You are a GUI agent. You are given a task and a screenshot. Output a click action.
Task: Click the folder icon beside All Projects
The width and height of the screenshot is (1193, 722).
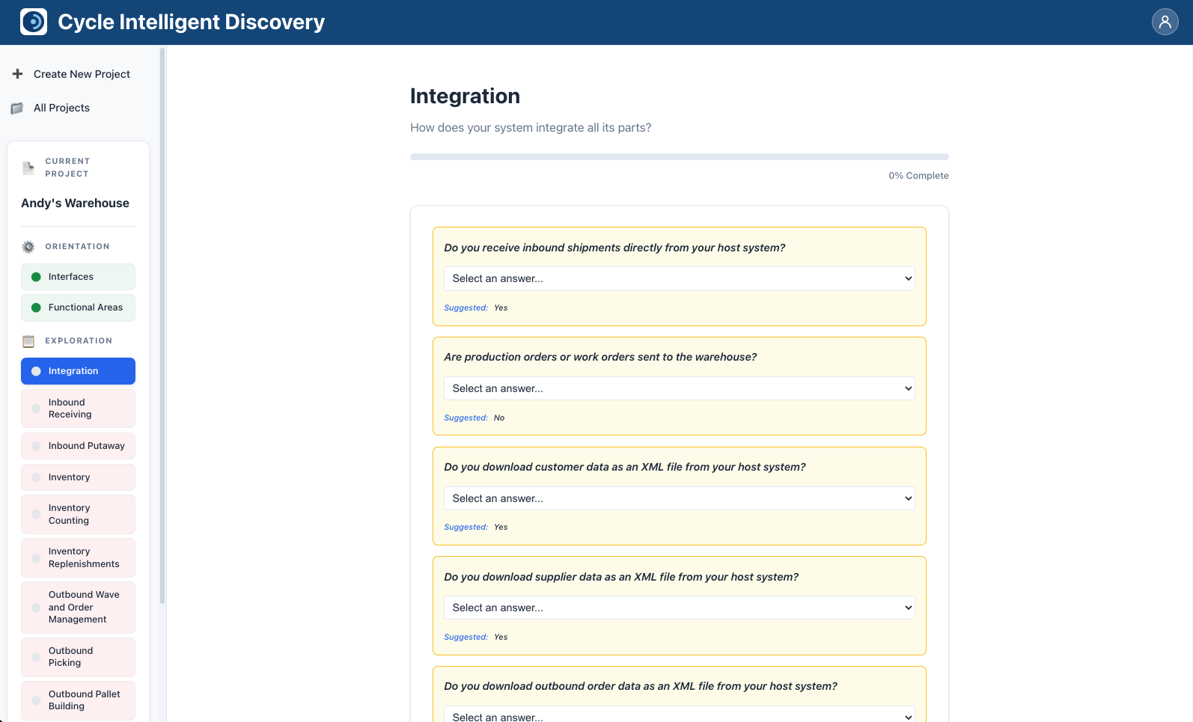coord(17,108)
